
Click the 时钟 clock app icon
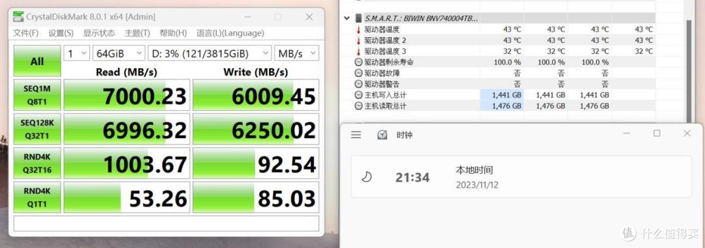[x=382, y=135]
